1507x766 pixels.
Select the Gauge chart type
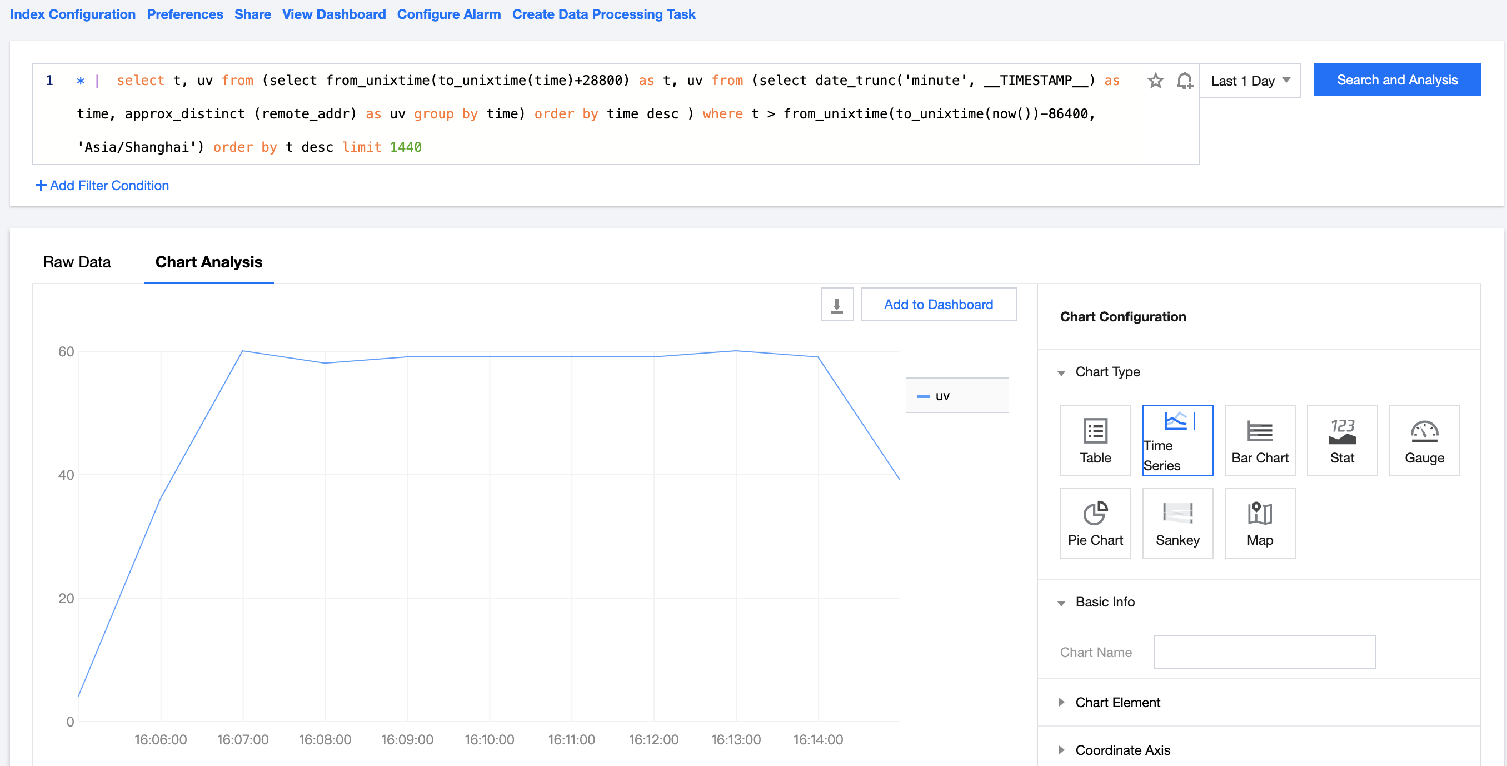pyautogui.click(x=1424, y=440)
